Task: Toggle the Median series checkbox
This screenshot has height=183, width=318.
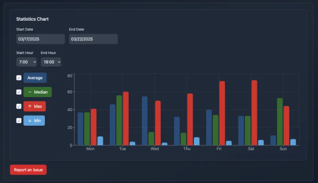Action: [x=19, y=92]
